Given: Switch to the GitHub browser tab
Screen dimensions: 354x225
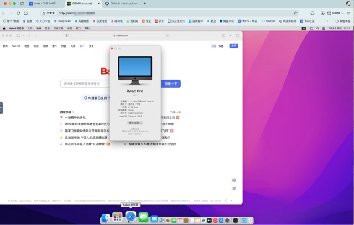Looking at the screenshot, I should pos(122,3).
